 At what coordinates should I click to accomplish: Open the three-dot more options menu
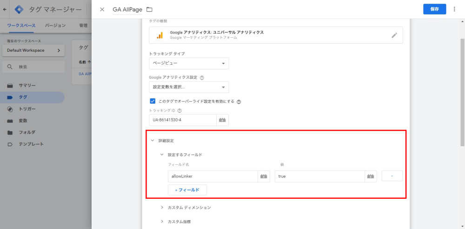[454, 9]
